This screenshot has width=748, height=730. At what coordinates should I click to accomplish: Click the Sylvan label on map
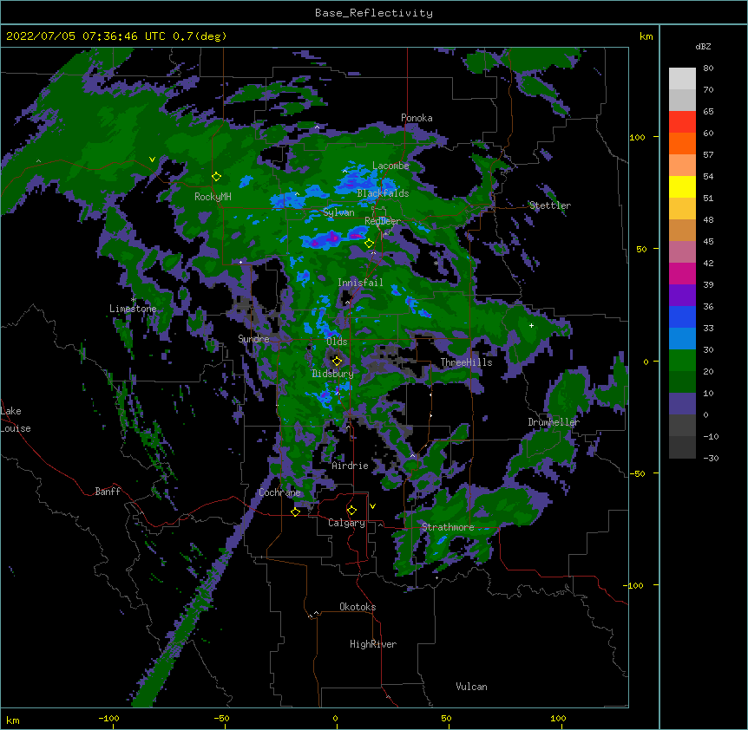[338, 212]
